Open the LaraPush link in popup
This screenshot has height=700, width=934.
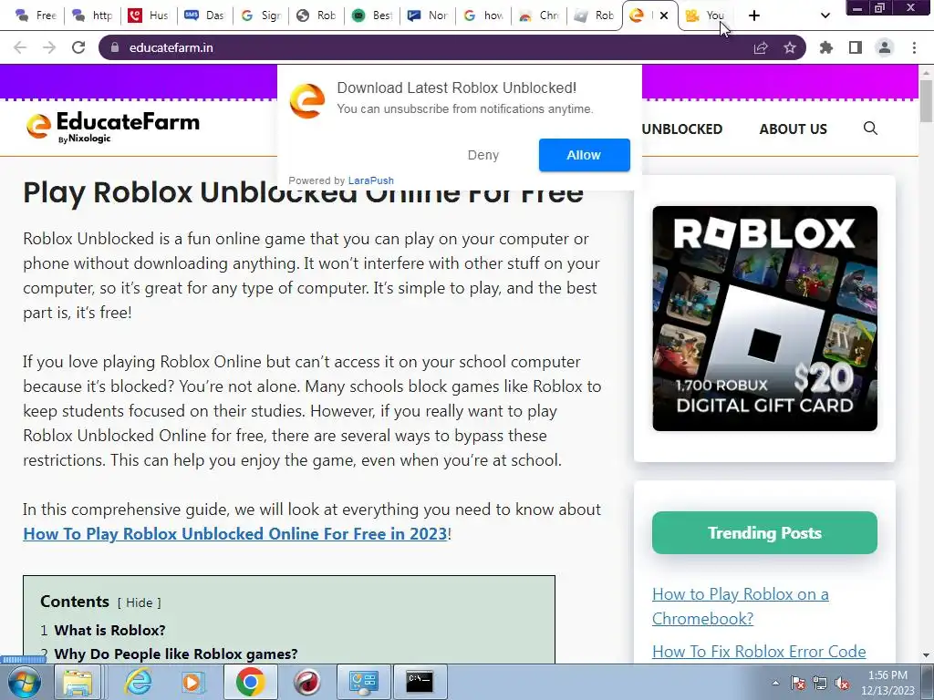tap(370, 180)
